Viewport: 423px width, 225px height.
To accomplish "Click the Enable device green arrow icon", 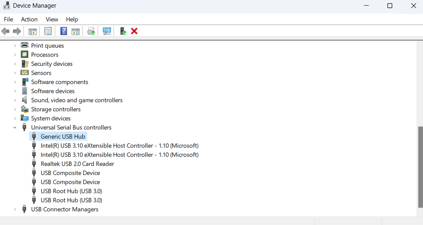I will pos(123,31).
